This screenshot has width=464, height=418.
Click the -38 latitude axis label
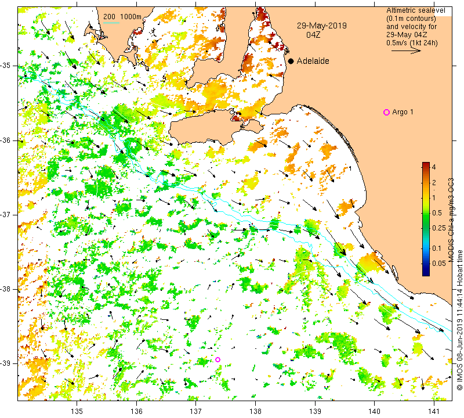[x=6, y=289]
